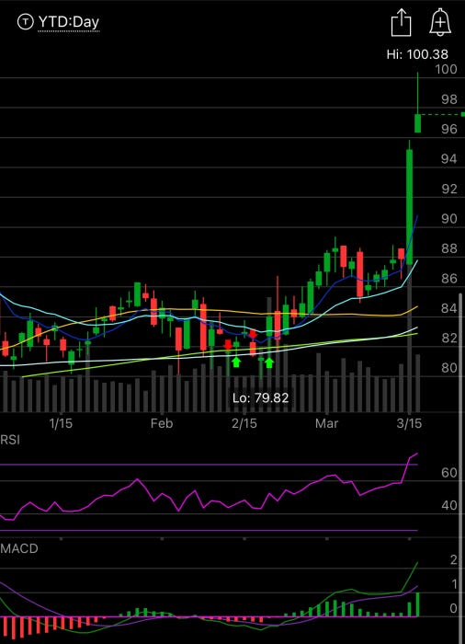
Task: Tap the 1/15 date label
Action: point(61,423)
